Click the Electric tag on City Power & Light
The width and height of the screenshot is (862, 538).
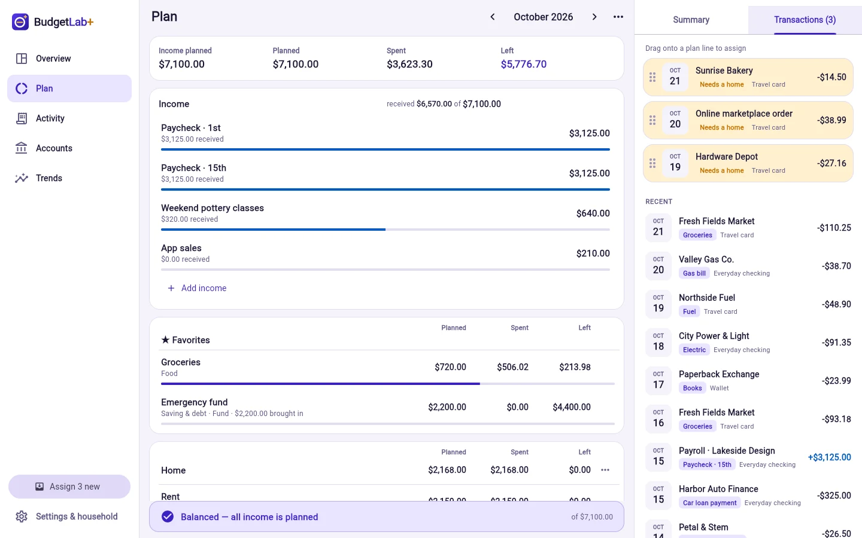coord(694,350)
